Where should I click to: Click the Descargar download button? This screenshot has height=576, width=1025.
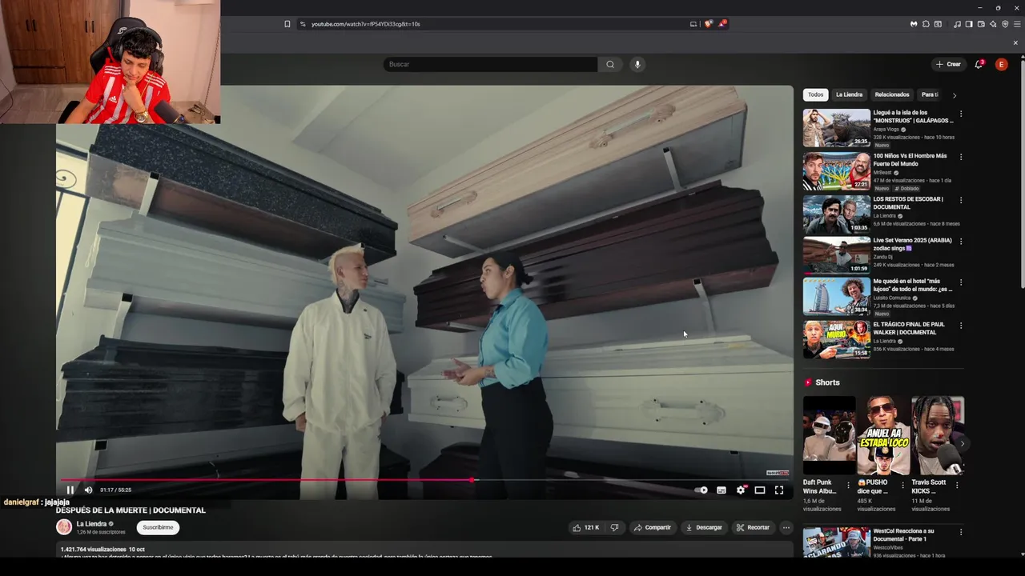click(x=704, y=528)
